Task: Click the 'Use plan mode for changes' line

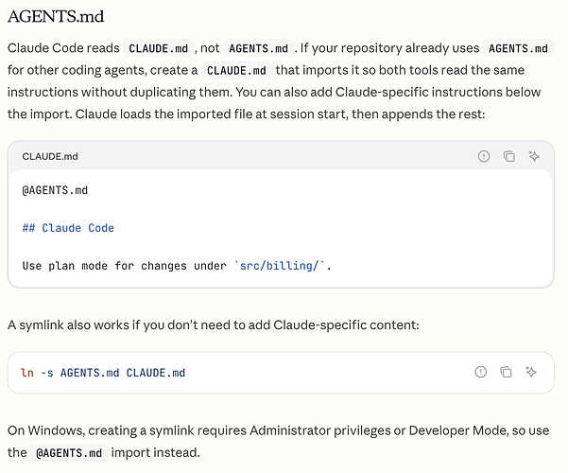Action: [x=177, y=266]
